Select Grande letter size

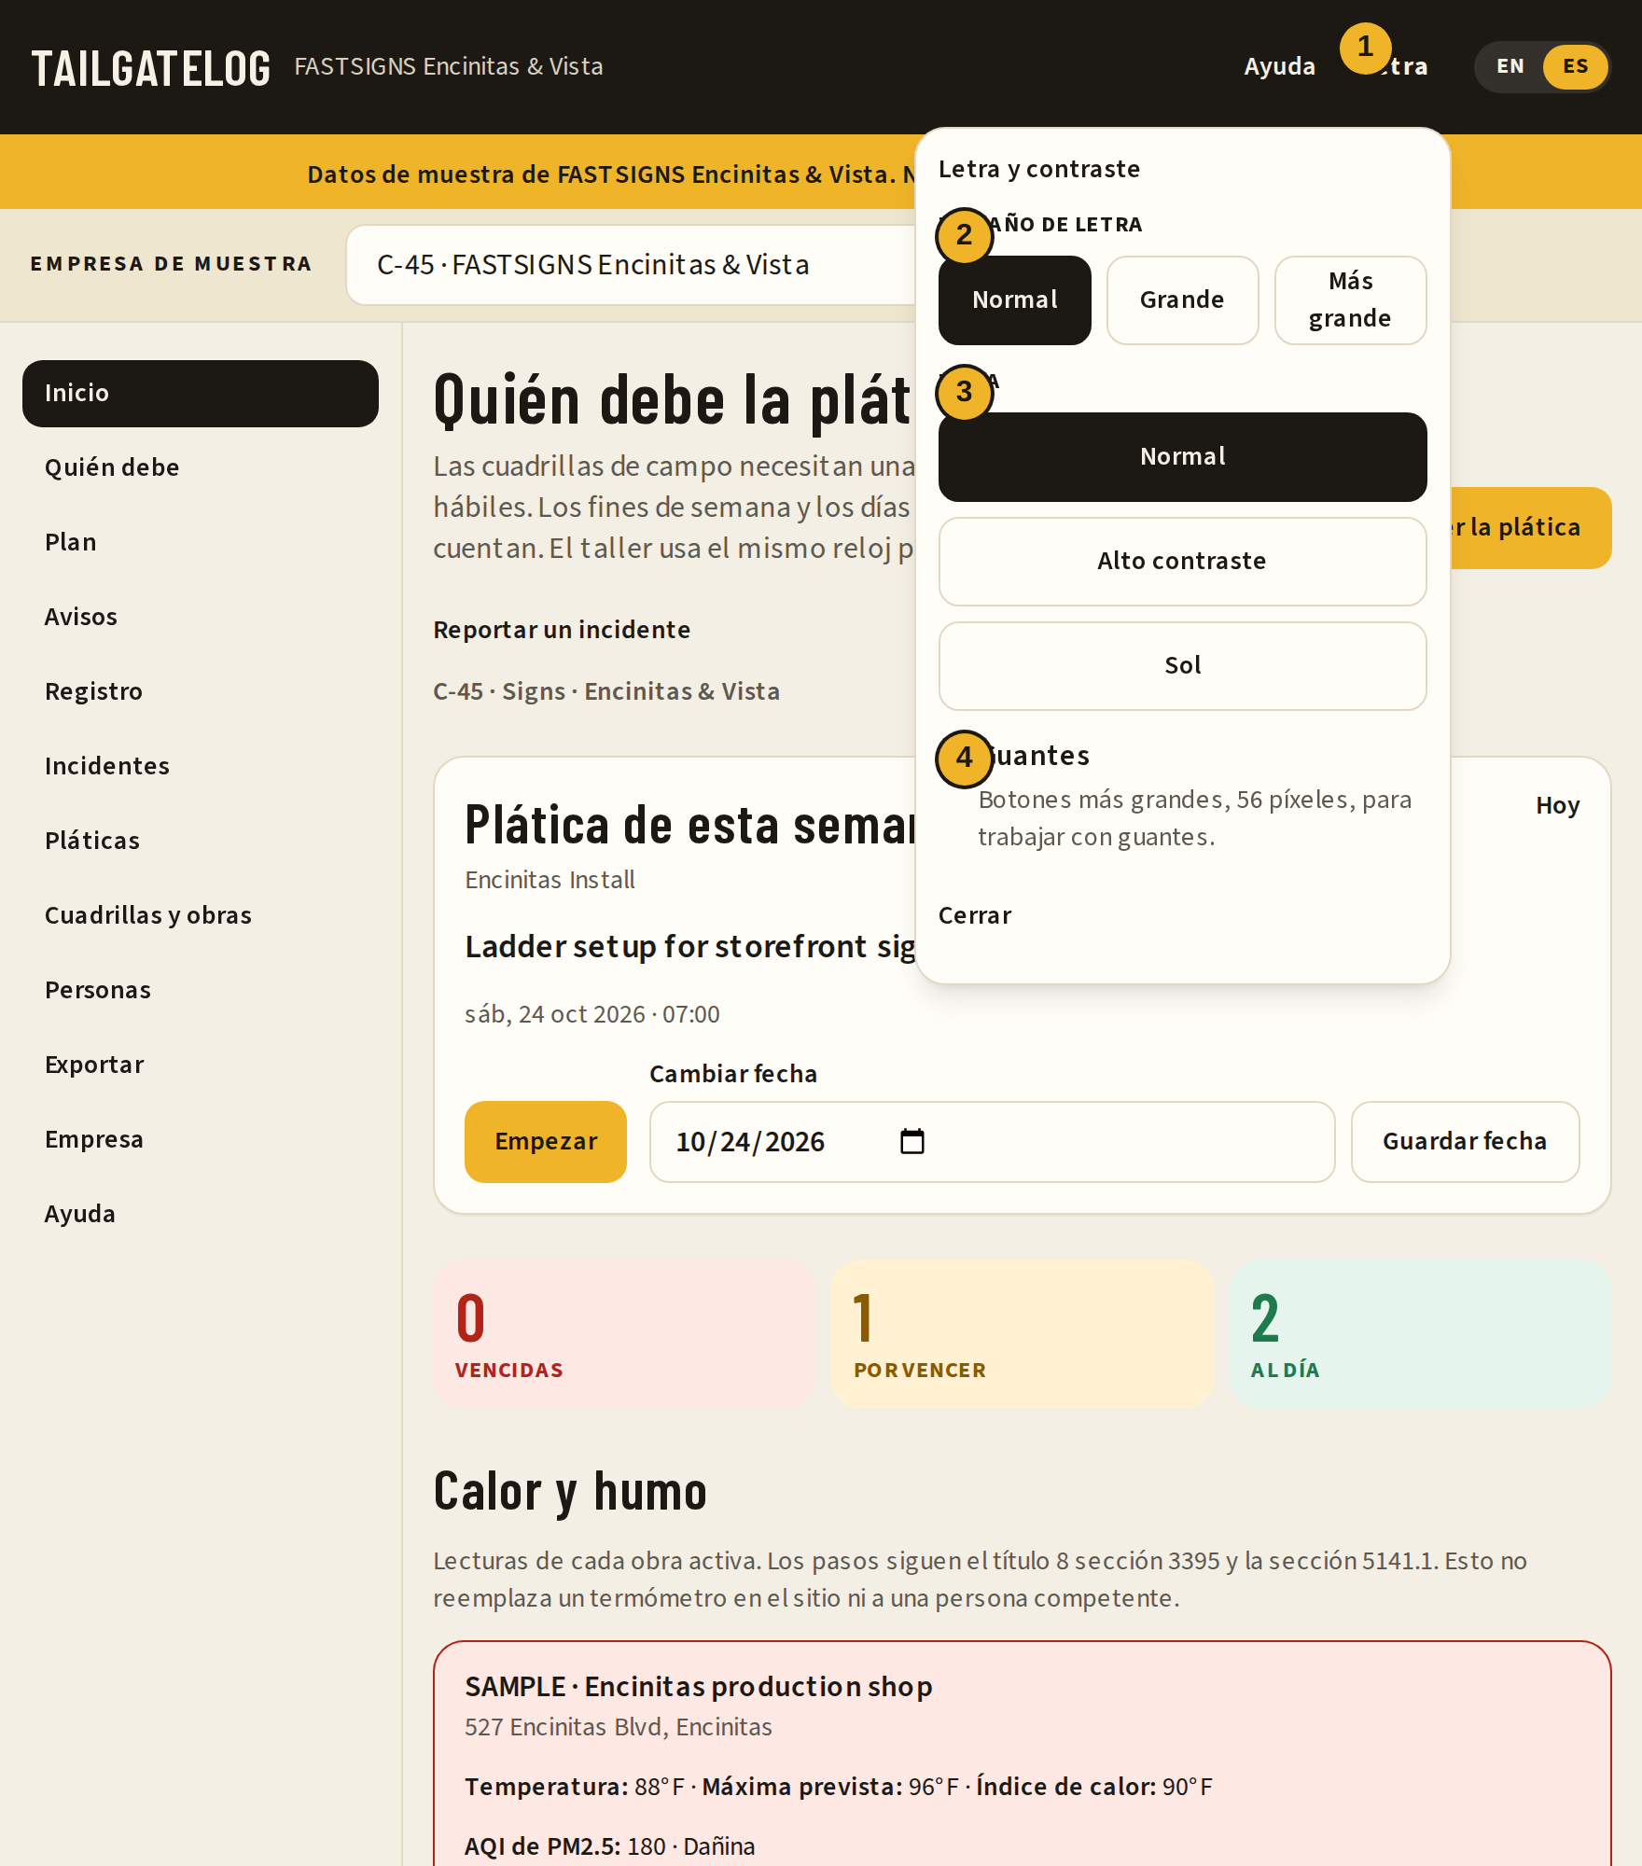[1182, 299]
